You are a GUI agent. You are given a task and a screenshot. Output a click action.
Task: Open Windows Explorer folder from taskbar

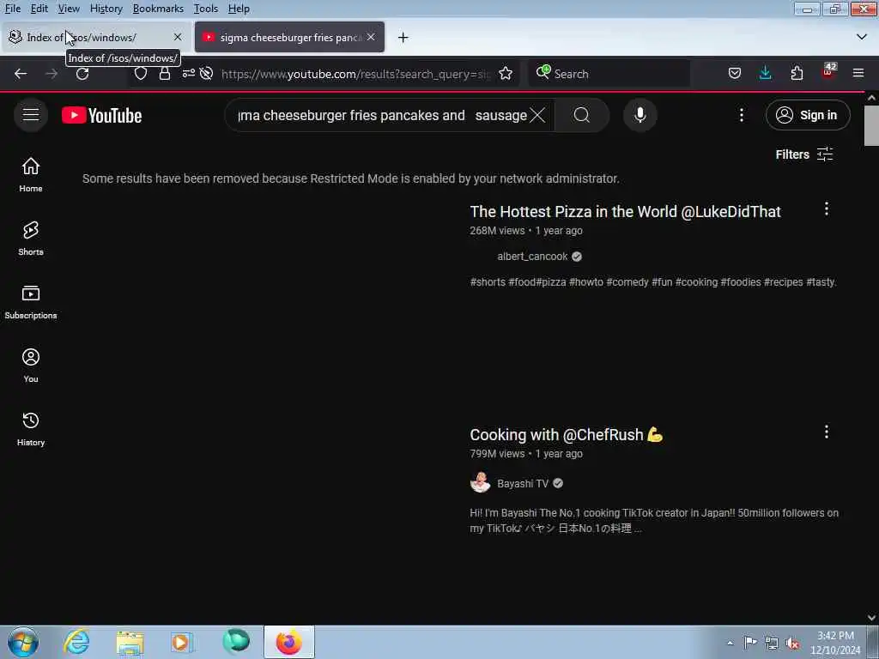click(x=130, y=642)
